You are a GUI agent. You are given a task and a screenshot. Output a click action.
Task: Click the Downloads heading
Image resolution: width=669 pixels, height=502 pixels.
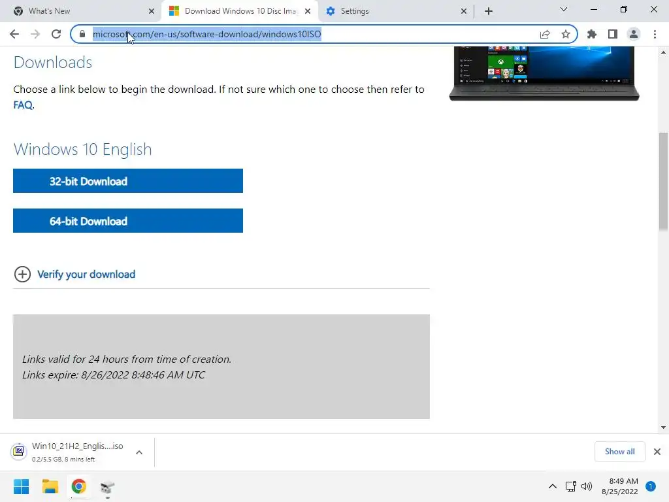coord(53,62)
